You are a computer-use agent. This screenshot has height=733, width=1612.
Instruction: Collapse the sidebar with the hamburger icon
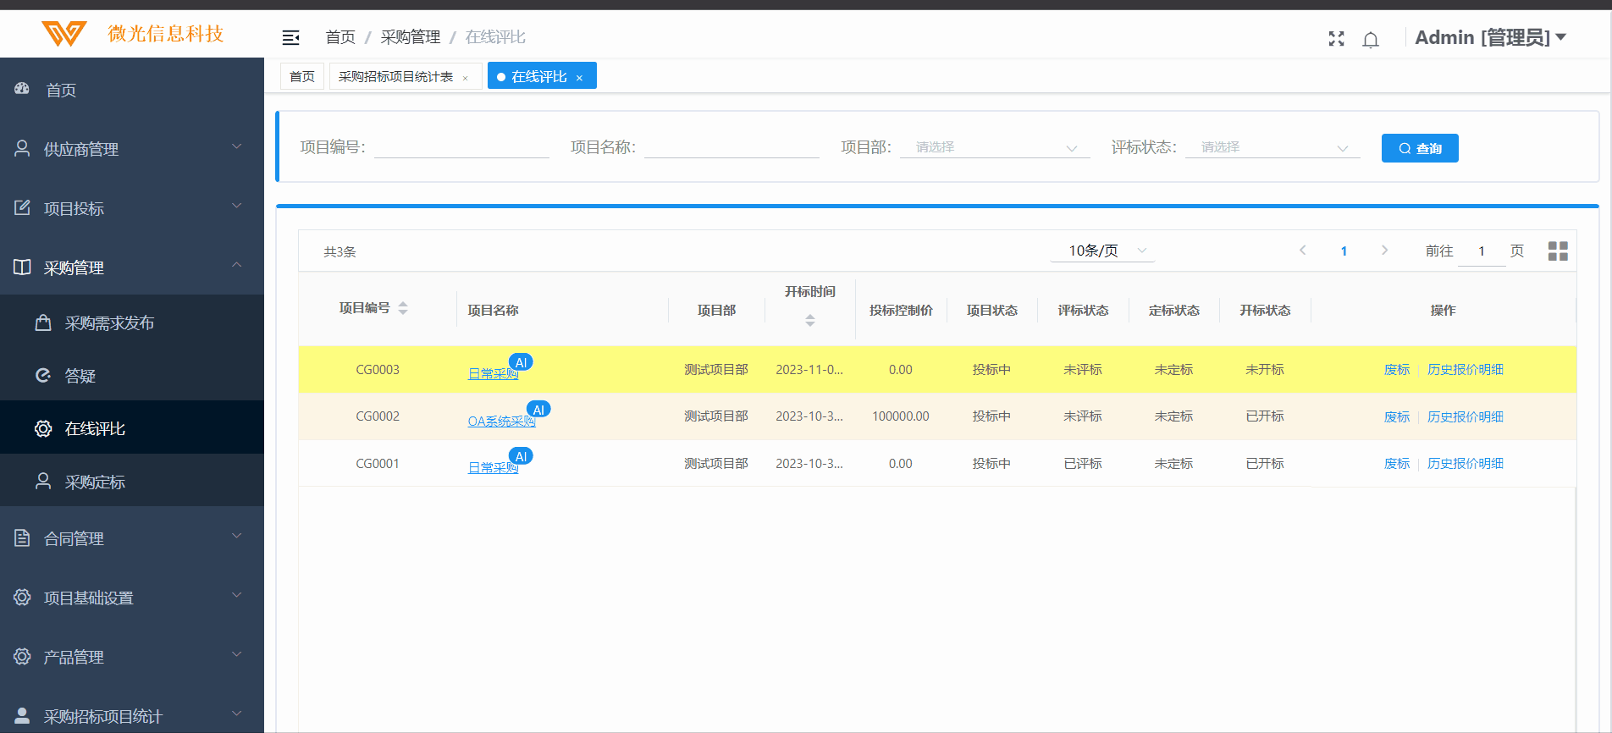[x=290, y=37]
